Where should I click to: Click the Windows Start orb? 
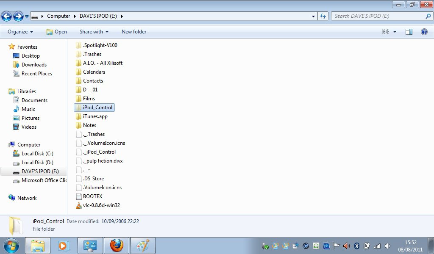point(11,246)
